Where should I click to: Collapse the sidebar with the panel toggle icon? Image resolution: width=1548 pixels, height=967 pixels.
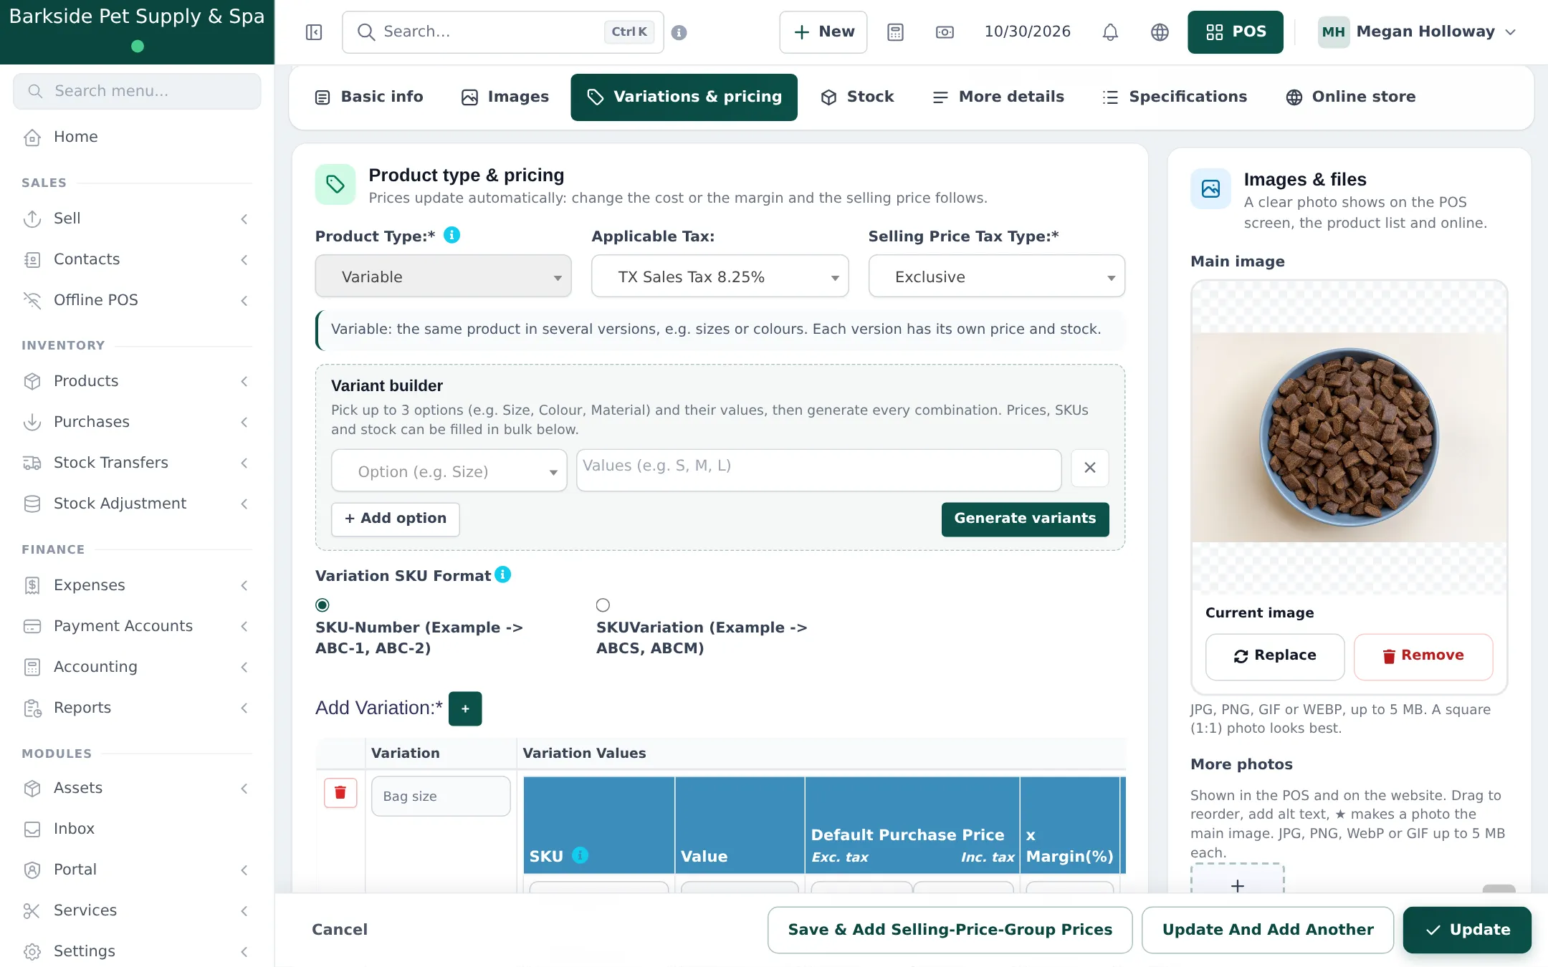coord(314,32)
